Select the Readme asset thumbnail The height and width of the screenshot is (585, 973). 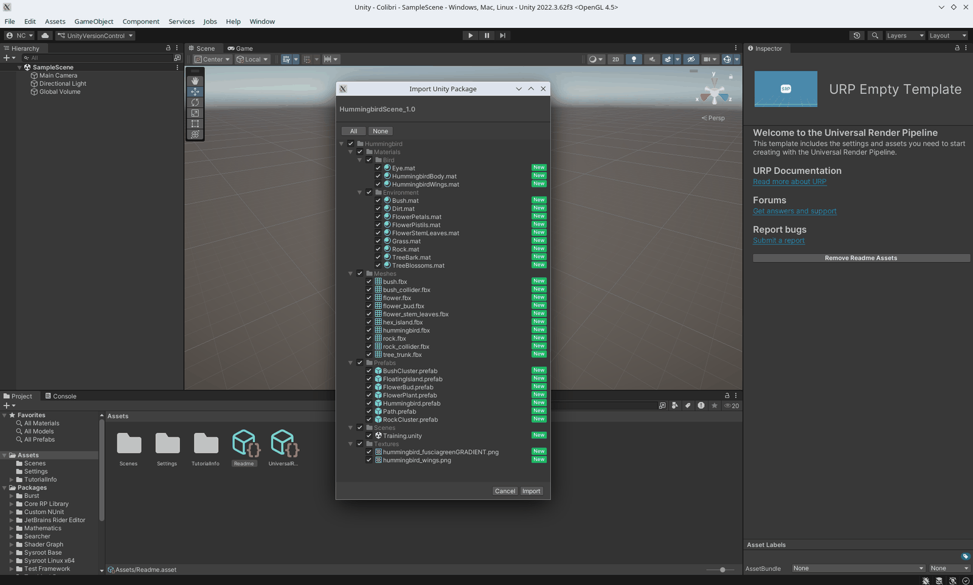coord(244,448)
